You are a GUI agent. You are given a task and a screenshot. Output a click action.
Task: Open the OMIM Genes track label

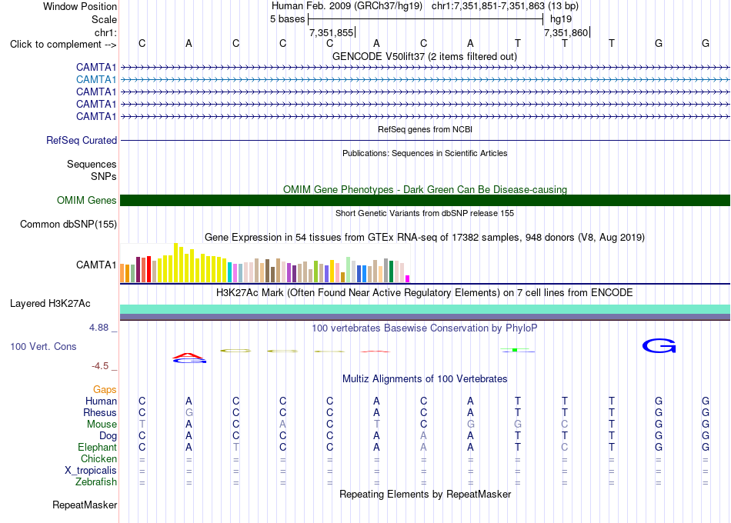click(87, 201)
